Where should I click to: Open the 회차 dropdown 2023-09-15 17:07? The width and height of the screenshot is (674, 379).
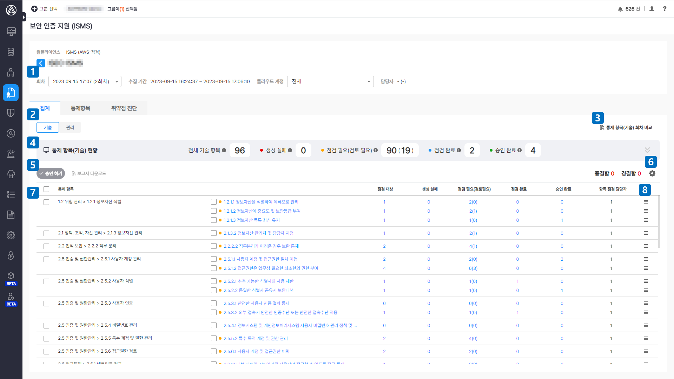[x=85, y=81]
